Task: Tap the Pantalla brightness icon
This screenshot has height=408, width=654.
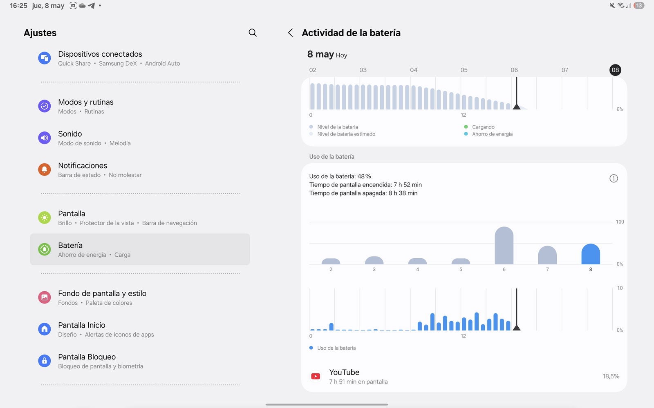Action: (45, 218)
